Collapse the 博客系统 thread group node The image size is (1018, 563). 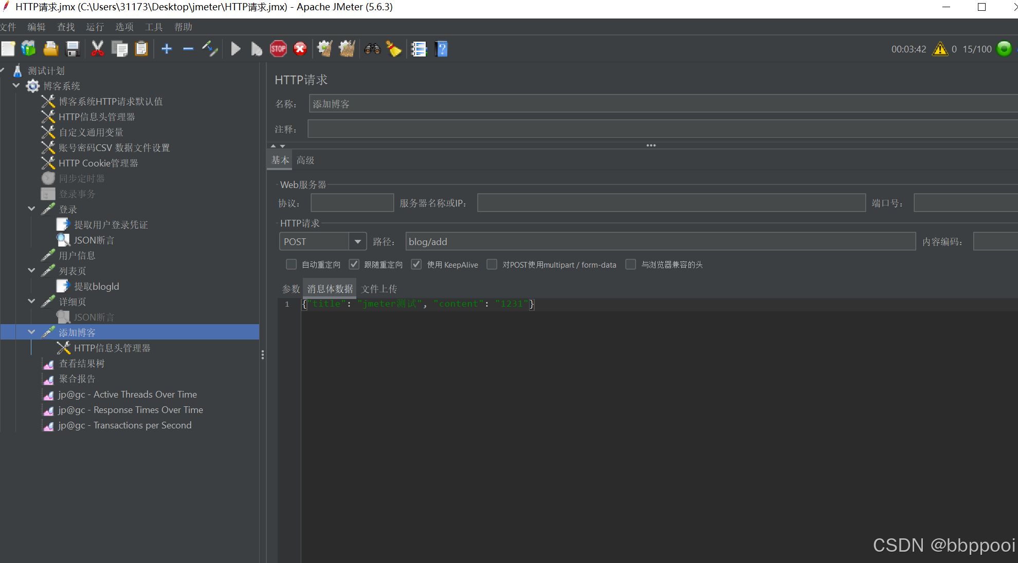point(16,86)
